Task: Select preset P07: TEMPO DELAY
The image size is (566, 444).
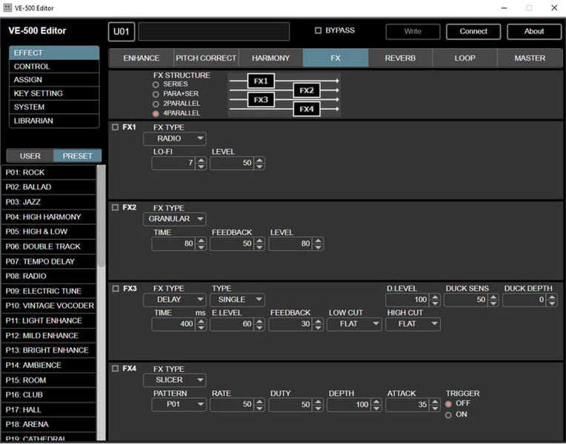Action: point(48,261)
